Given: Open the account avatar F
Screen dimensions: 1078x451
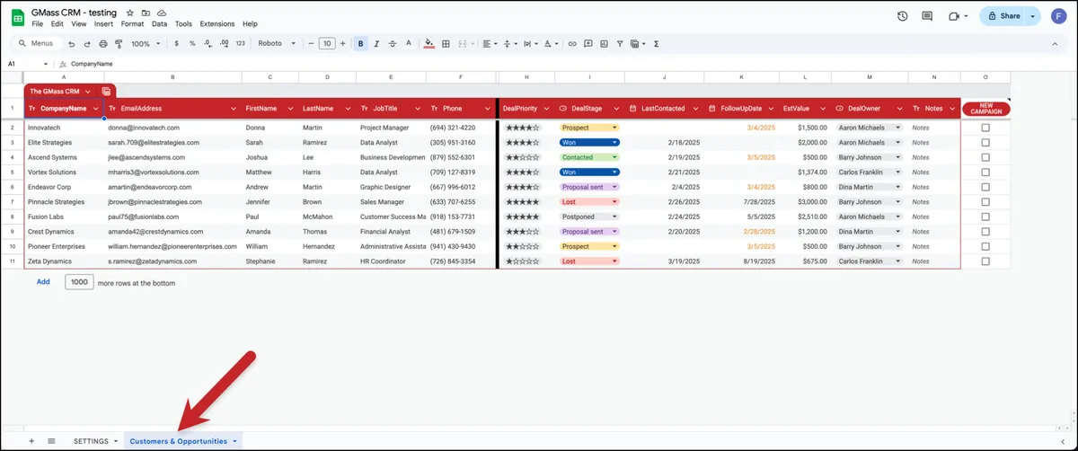Looking at the screenshot, I should [x=1060, y=16].
